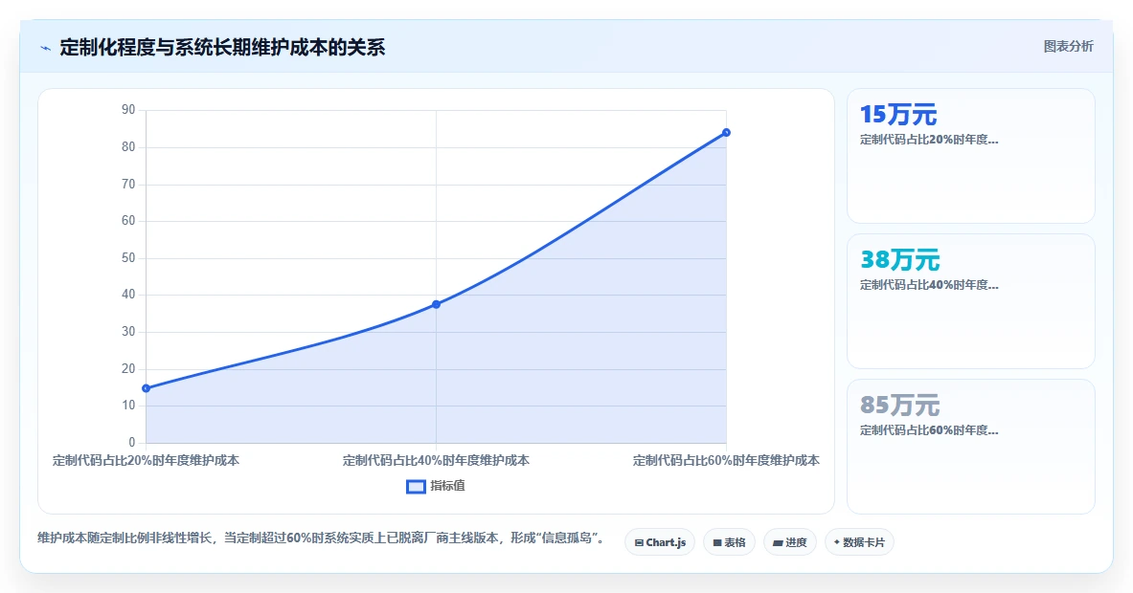Viewport: 1133px width, 593px height.
Task: Click the title 定制化程度与系统长期维护成本的关系
Action: pyautogui.click(x=222, y=49)
